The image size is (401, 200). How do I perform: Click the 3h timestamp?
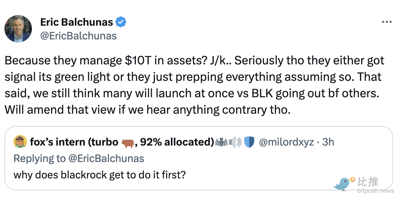pos(328,142)
